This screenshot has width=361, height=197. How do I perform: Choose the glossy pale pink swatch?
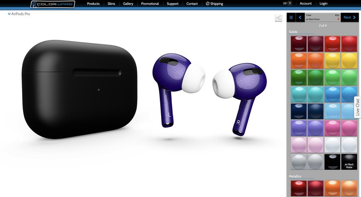[299, 145]
